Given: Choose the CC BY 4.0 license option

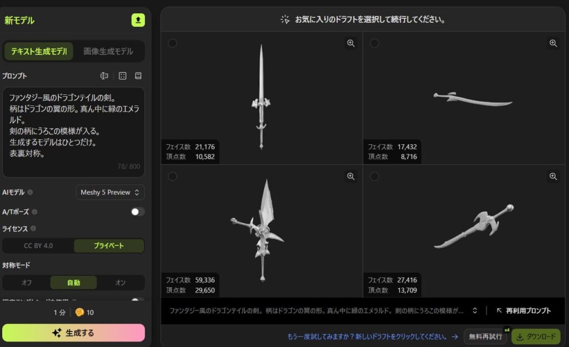Looking at the screenshot, I should click(38, 245).
